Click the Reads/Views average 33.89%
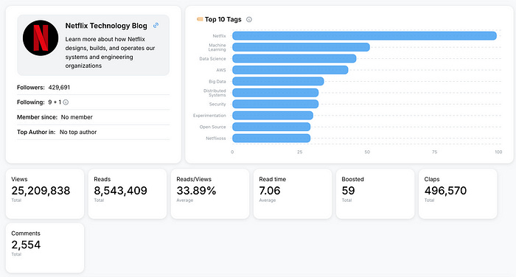The width and height of the screenshot is (516, 277). click(196, 191)
